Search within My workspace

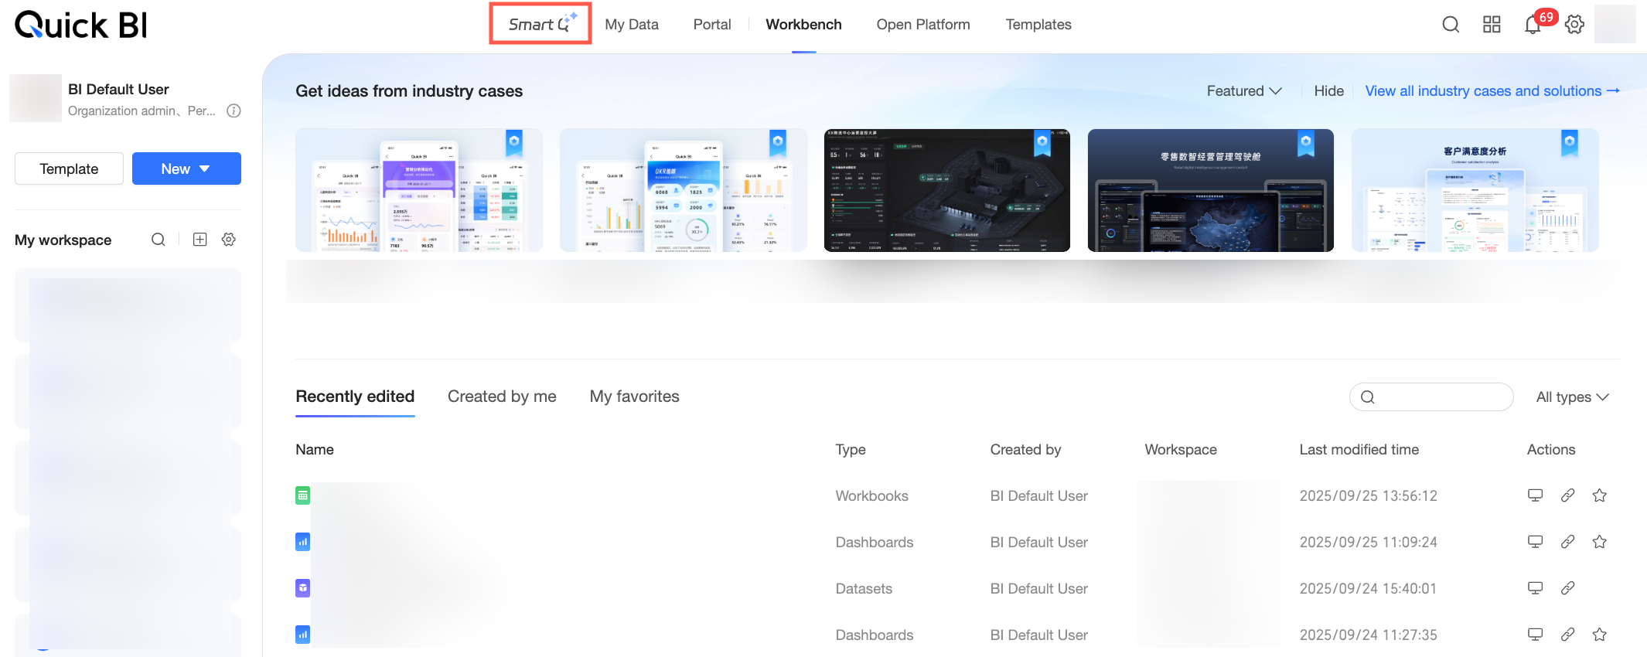click(x=159, y=240)
